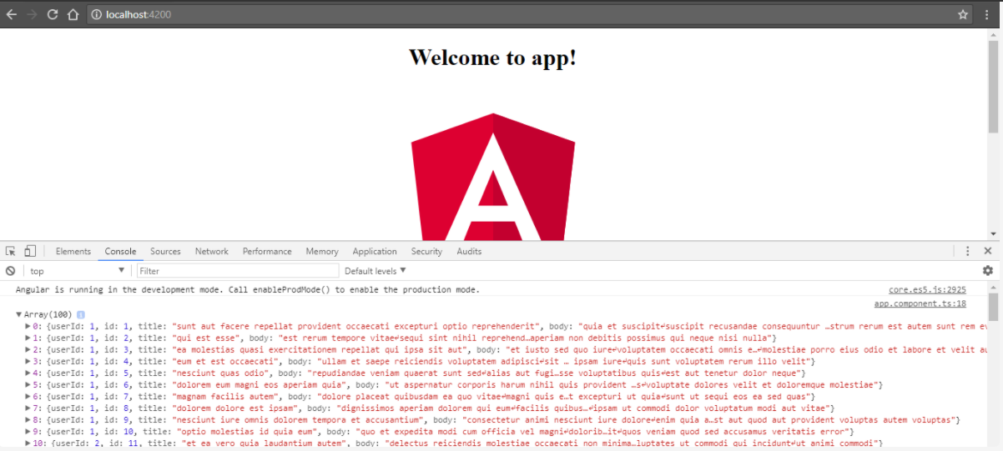This screenshot has height=451, width=1003.
Task: Click the page vertical scrollbar thumb
Action: [993, 86]
